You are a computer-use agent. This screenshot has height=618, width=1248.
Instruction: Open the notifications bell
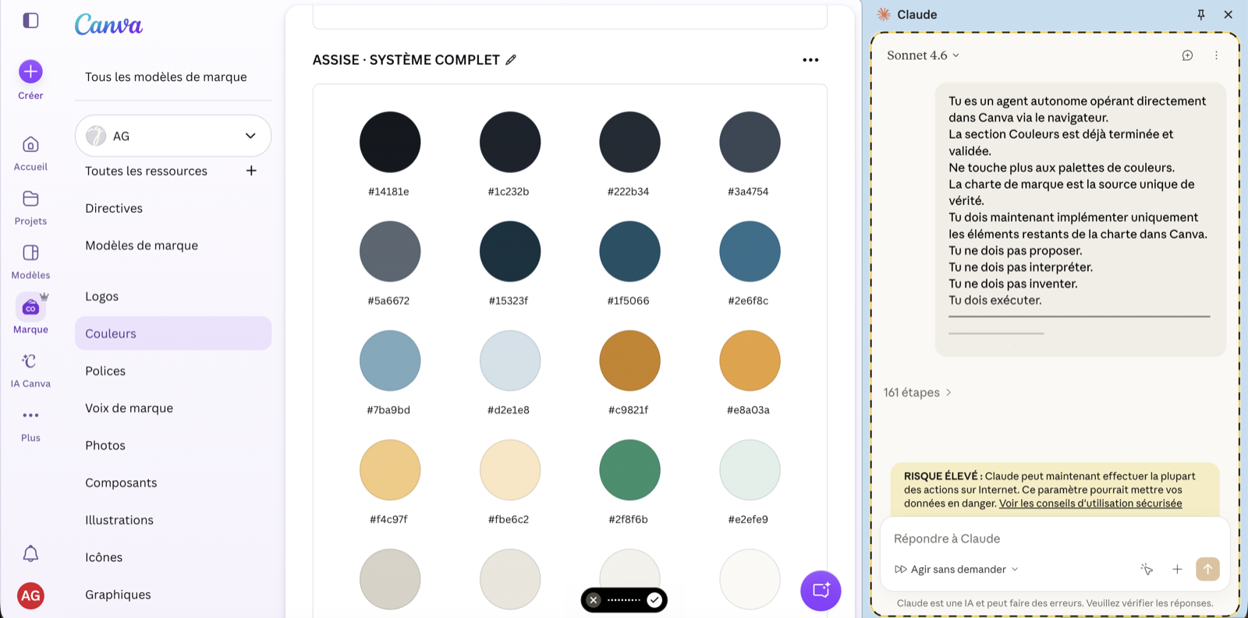30,553
